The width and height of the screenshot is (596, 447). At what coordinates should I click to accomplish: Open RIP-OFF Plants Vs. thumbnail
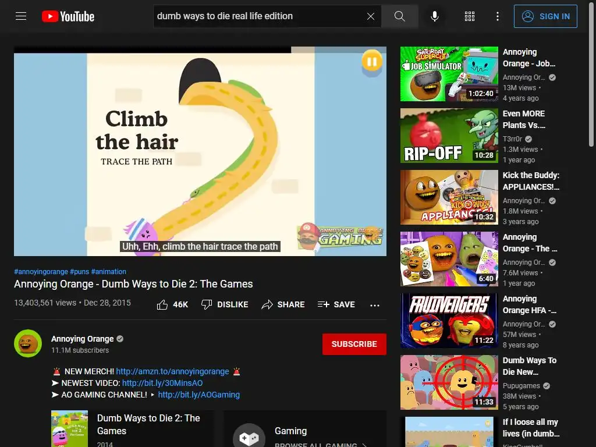coord(449,136)
